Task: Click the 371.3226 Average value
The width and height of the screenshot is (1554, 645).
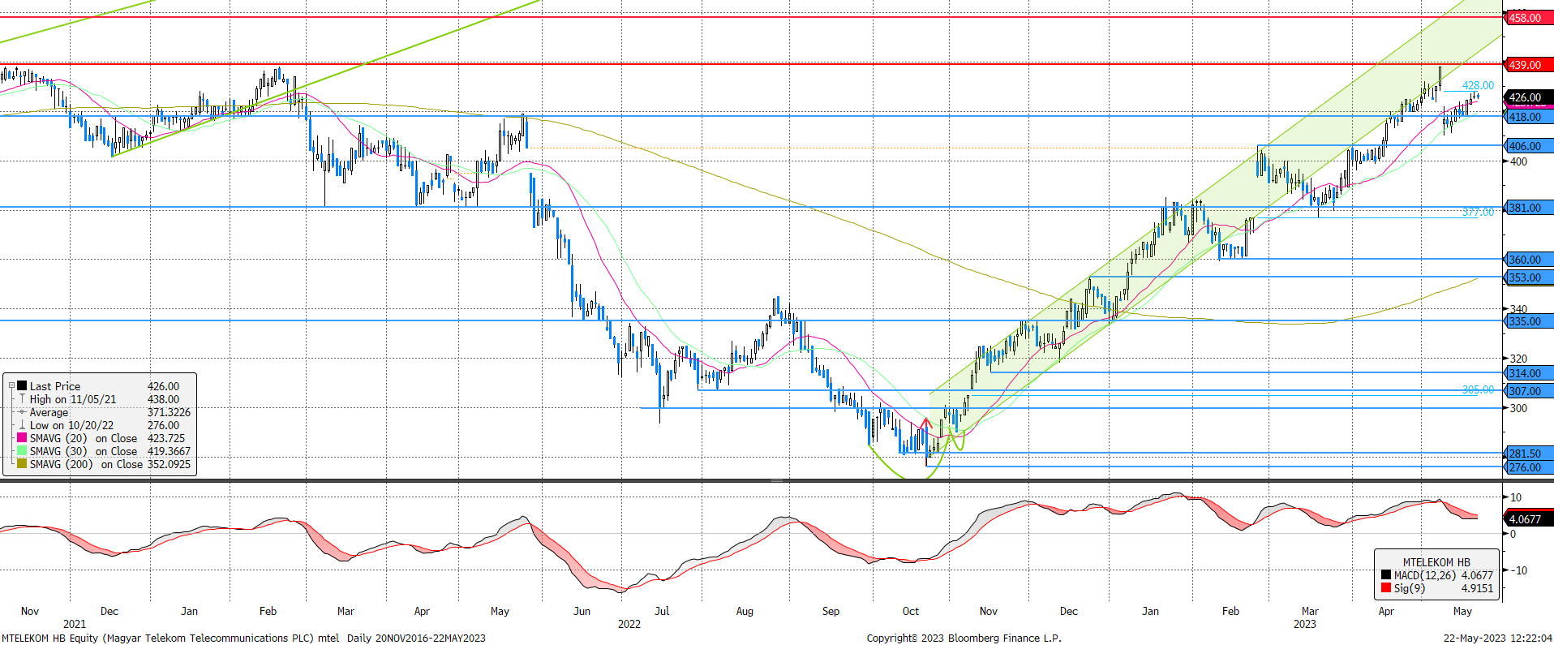Action: (169, 412)
